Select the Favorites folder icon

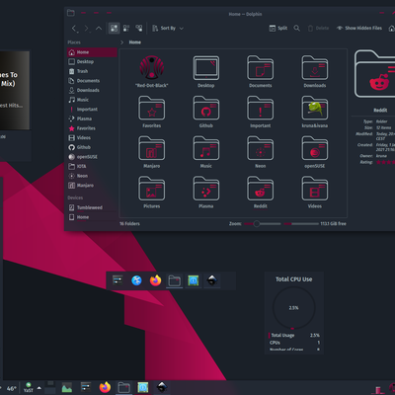pos(152,108)
